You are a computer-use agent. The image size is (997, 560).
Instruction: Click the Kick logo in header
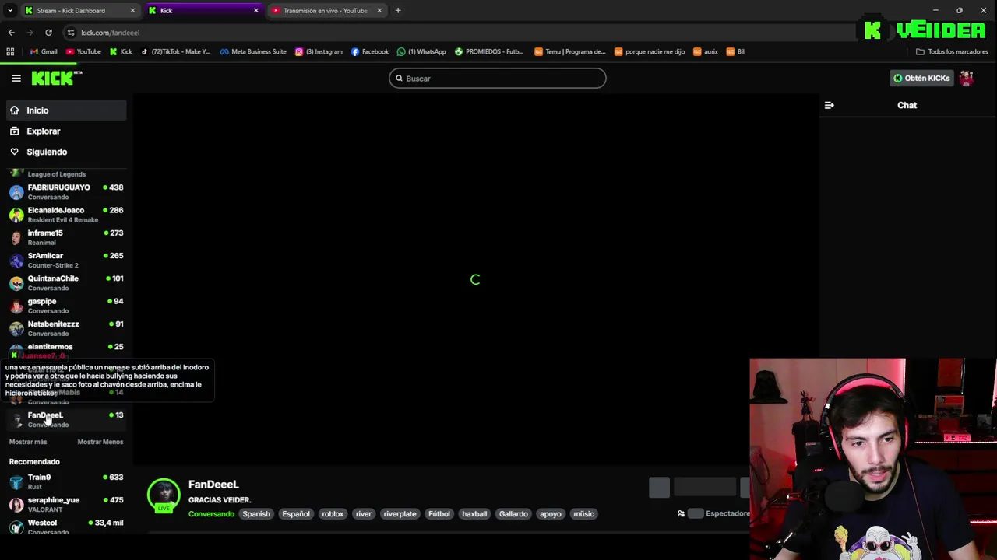(56, 78)
